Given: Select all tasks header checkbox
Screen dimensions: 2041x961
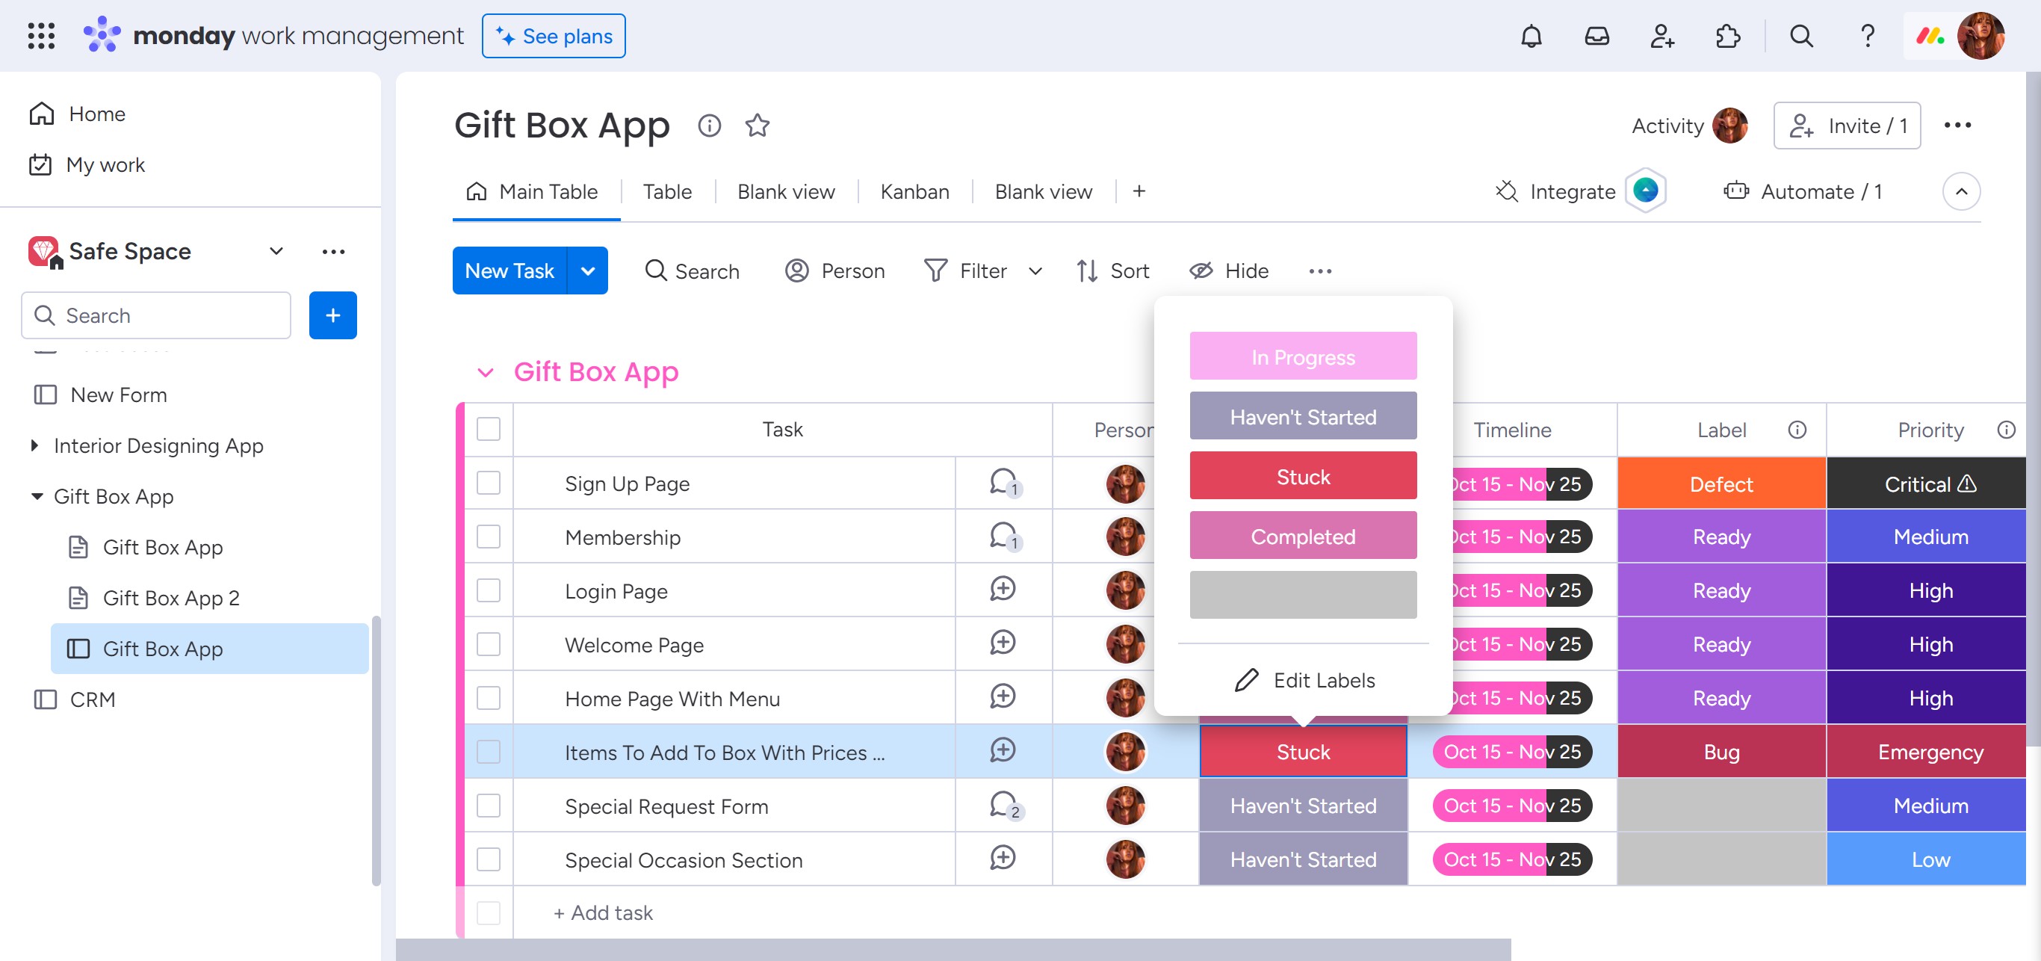Looking at the screenshot, I should coord(489,430).
